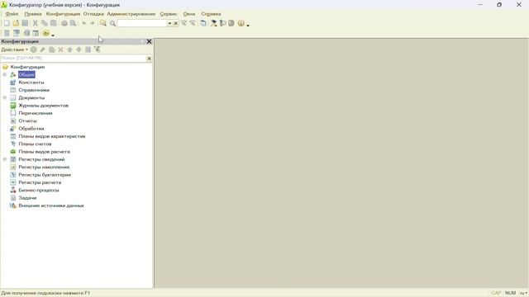This screenshot has width=529, height=297.
Task: Open the Файл menu
Action: (12, 14)
